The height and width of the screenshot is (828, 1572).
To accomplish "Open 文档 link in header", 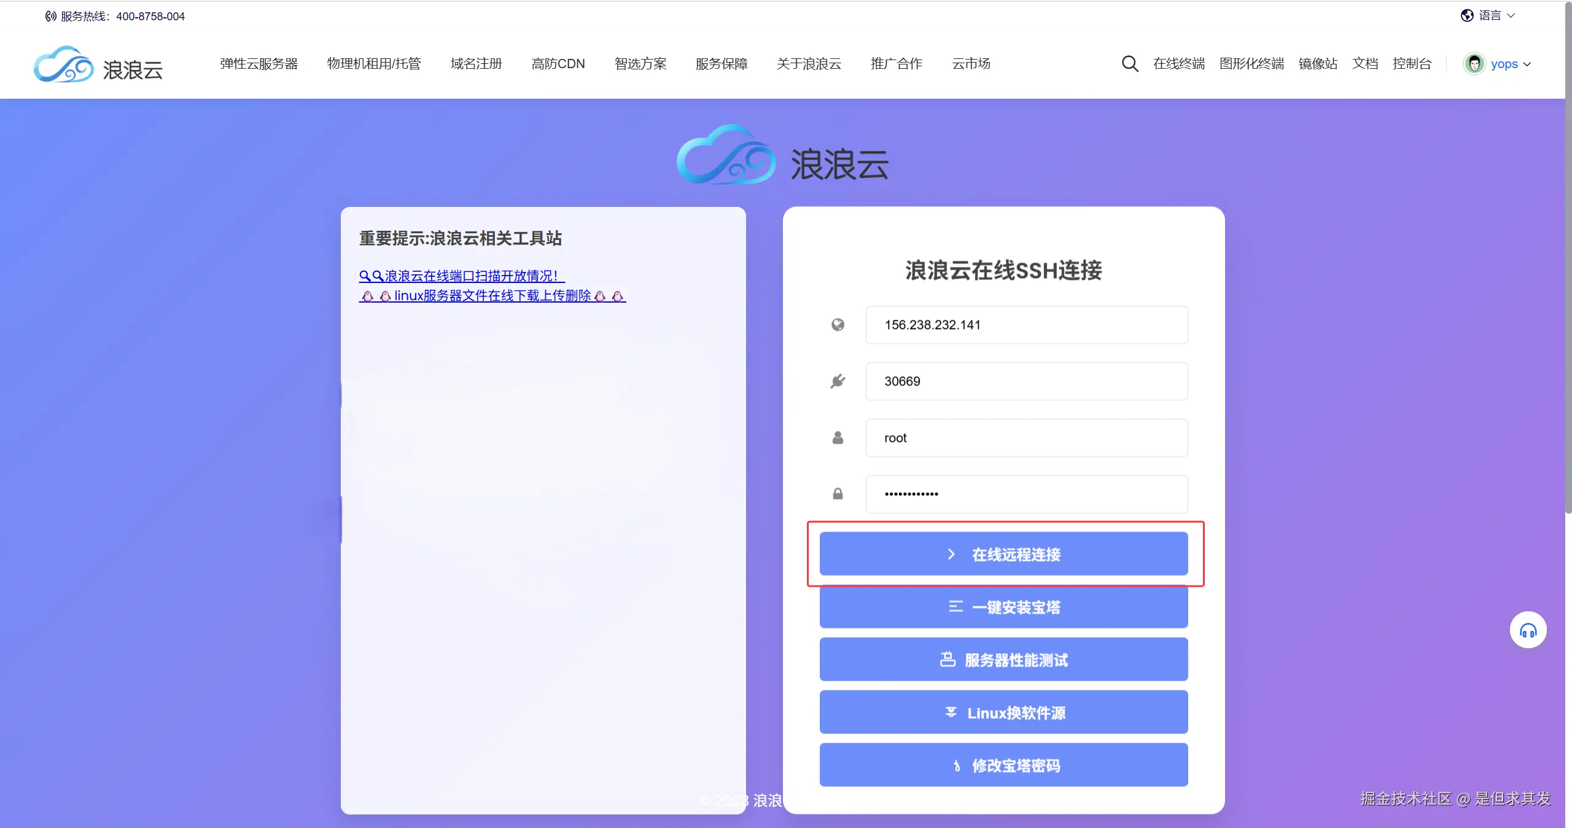I will click(1365, 64).
